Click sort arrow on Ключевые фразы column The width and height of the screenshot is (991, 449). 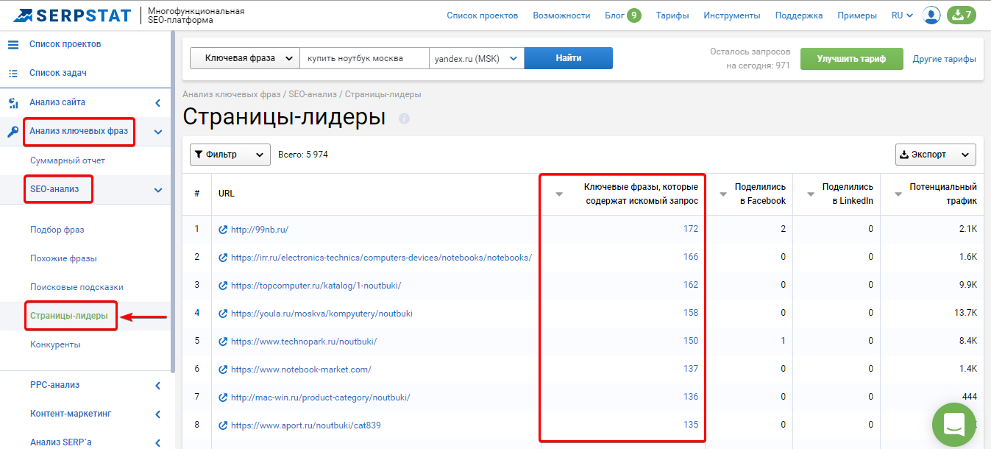[x=559, y=194]
